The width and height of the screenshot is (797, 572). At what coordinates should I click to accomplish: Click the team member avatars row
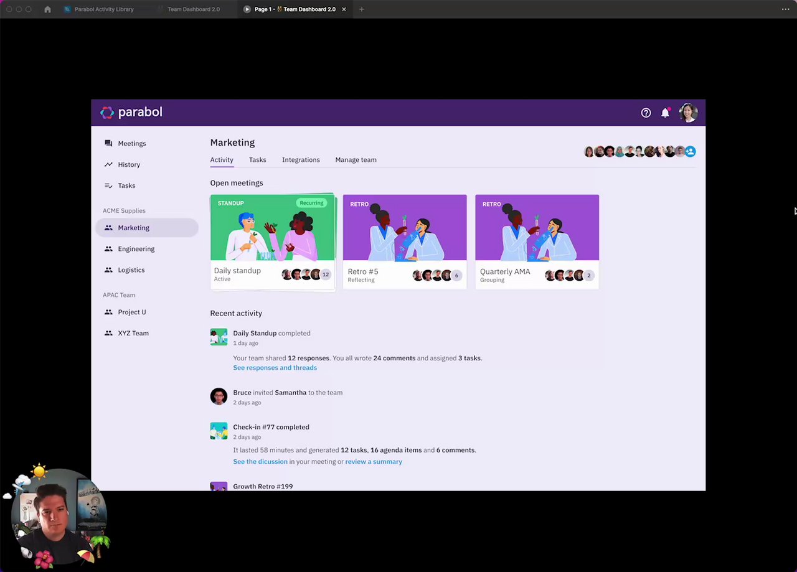639,151
